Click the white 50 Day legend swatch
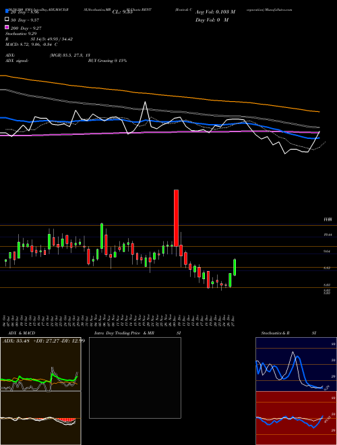The height and width of the screenshot is (445, 337). click(7, 20)
